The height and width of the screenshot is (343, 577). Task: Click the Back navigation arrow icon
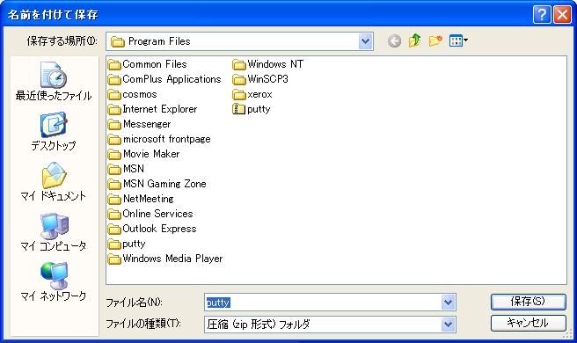coord(394,40)
